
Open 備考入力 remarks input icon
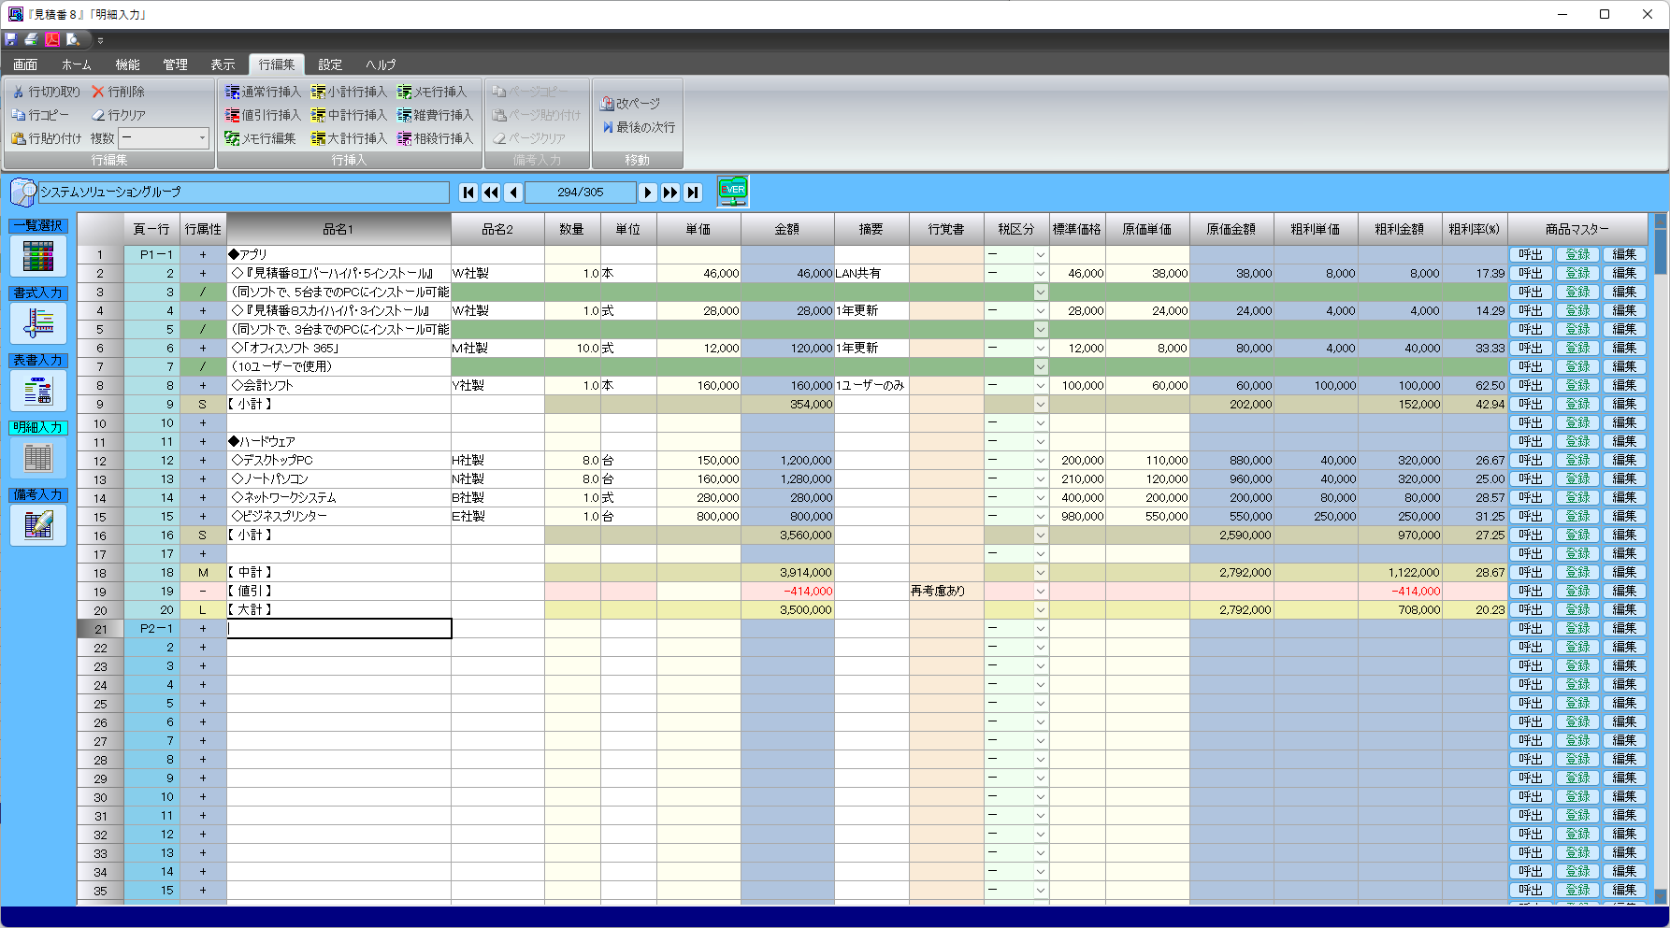click(38, 524)
